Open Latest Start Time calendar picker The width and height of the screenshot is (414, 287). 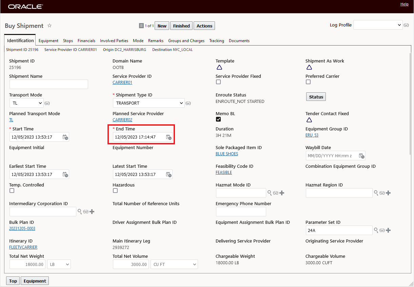pyautogui.click(x=169, y=175)
